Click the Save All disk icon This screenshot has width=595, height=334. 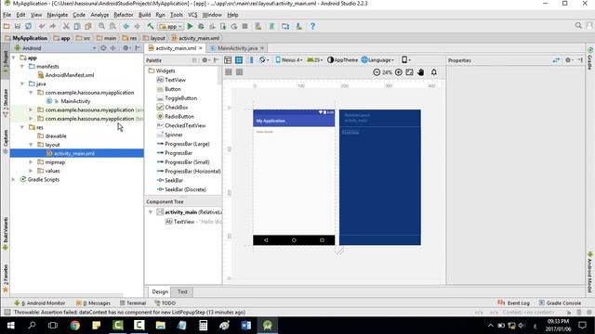[18, 26]
